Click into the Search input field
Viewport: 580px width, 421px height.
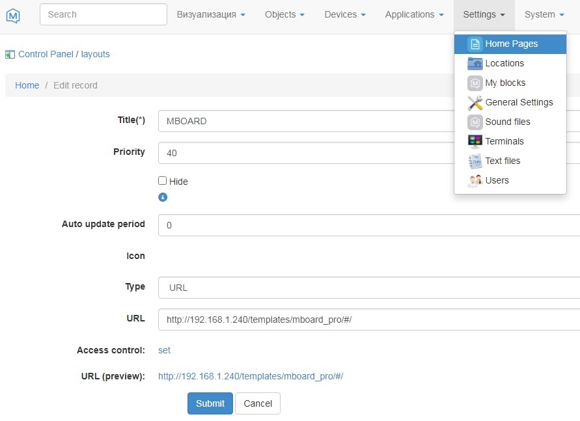click(x=103, y=14)
